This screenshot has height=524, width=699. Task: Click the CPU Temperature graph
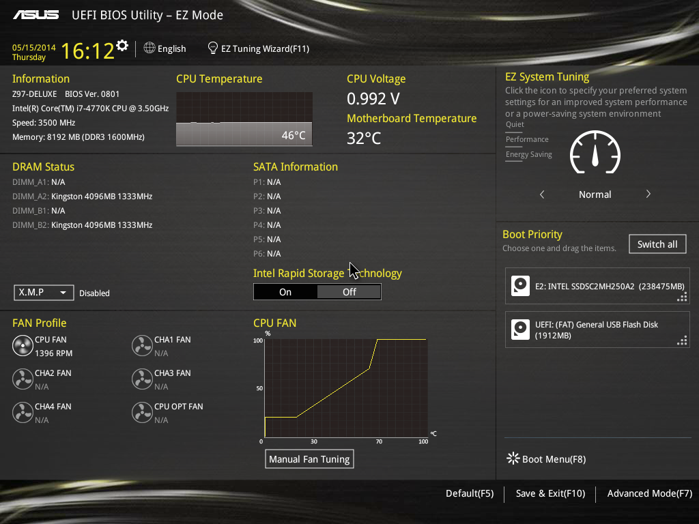(244, 119)
